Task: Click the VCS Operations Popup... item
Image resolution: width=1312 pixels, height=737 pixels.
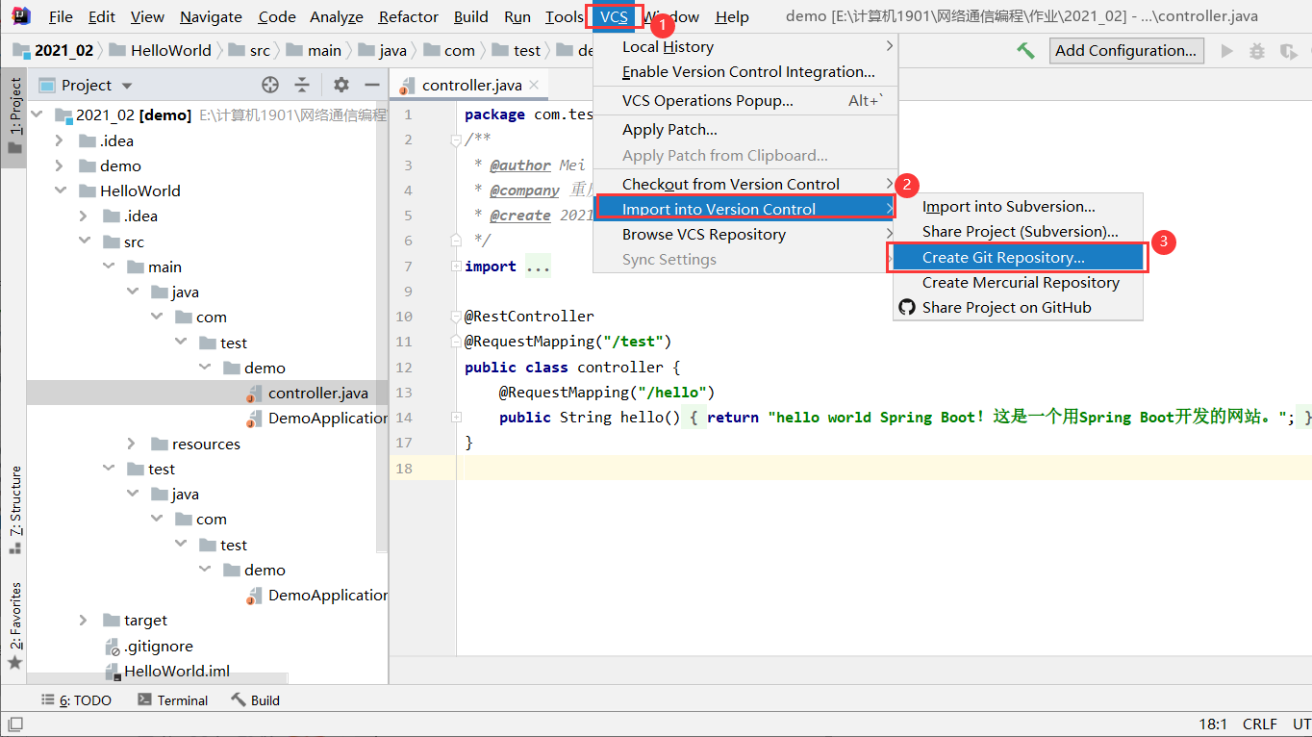Action: click(746, 100)
